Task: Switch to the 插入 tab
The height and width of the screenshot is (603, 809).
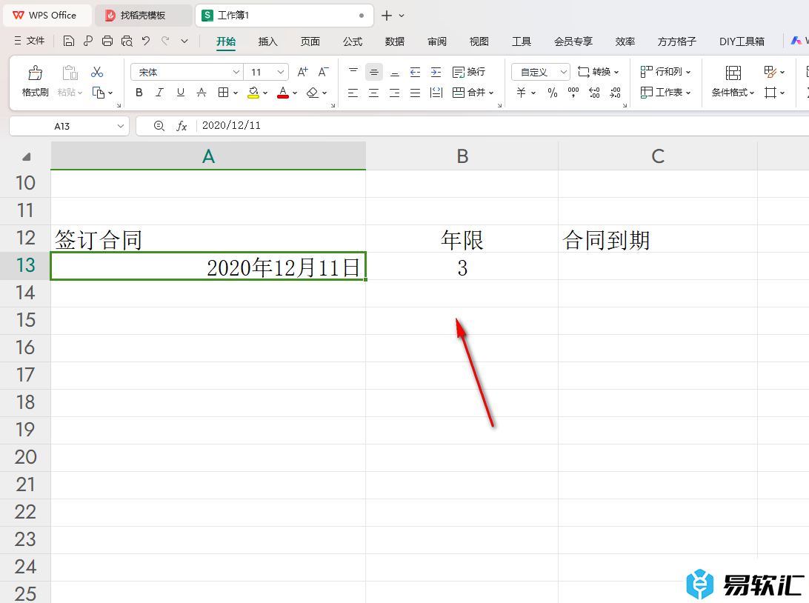Action: (267, 41)
